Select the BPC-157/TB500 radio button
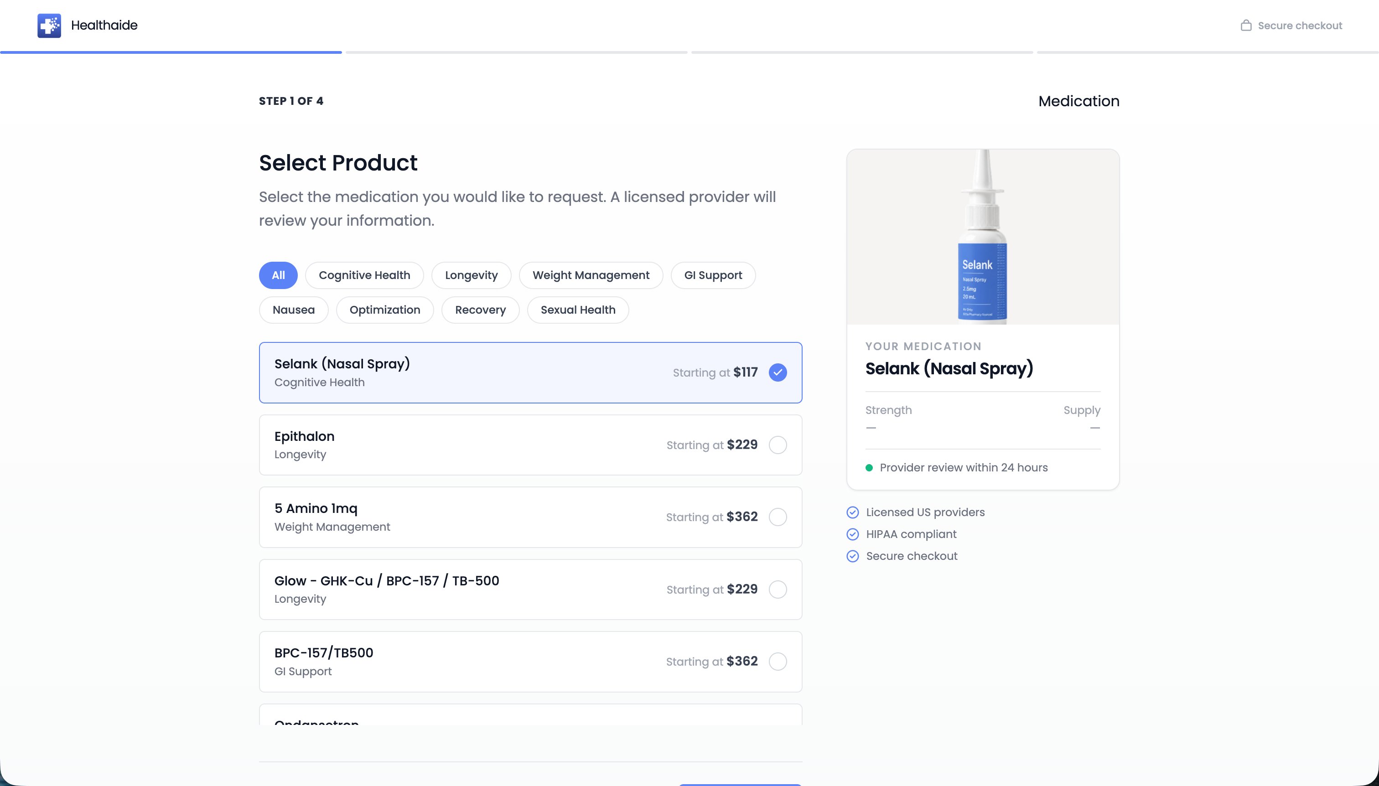Viewport: 1379px width, 786px height. point(778,661)
